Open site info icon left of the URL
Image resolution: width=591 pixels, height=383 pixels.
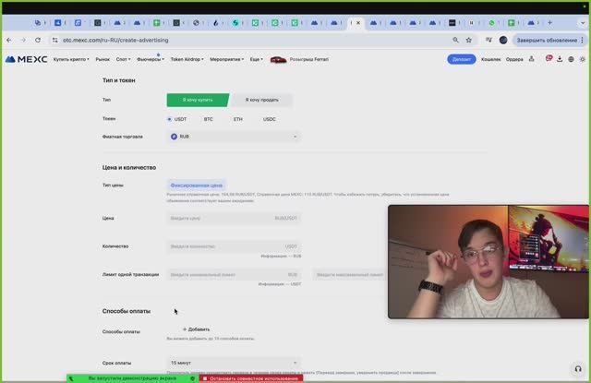click(55, 40)
